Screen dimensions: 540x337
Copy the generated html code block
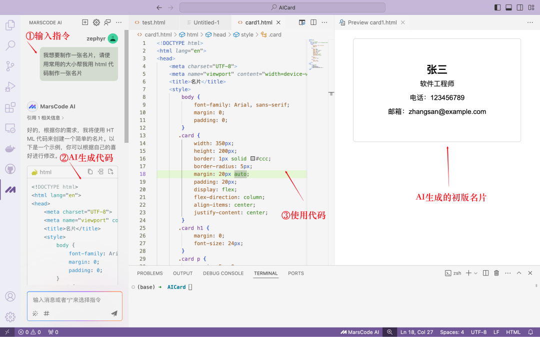pos(90,172)
